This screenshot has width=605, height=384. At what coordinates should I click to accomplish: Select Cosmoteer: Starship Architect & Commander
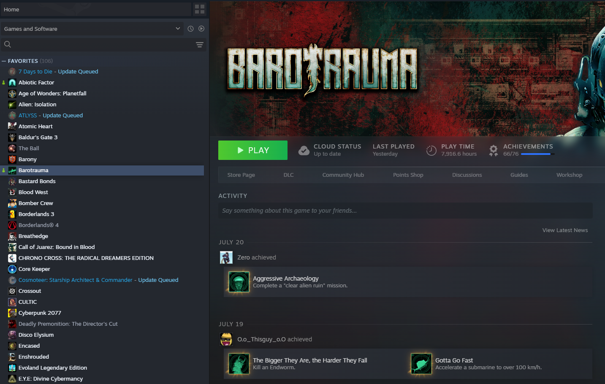76,280
